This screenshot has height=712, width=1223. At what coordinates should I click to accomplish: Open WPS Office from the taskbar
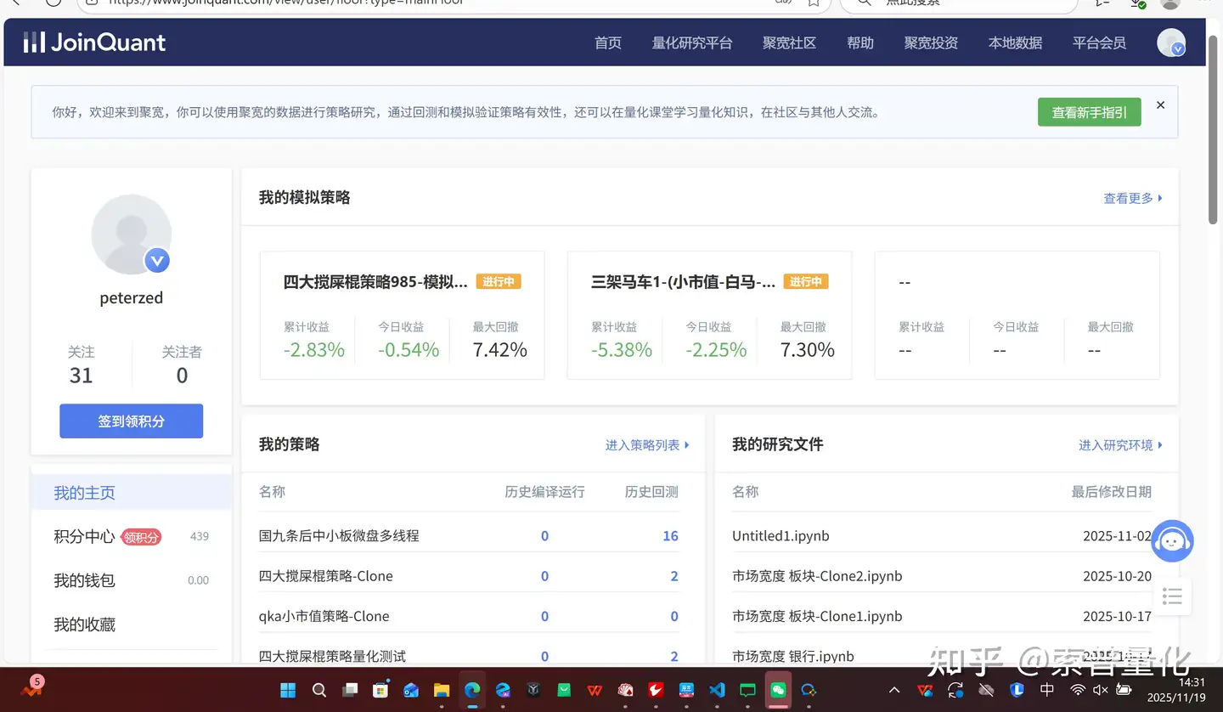(x=595, y=690)
